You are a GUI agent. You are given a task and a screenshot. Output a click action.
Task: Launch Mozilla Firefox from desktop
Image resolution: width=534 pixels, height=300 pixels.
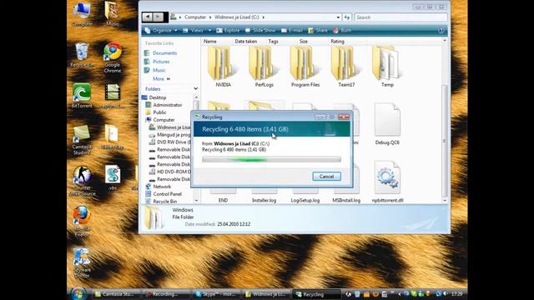coord(82,221)
